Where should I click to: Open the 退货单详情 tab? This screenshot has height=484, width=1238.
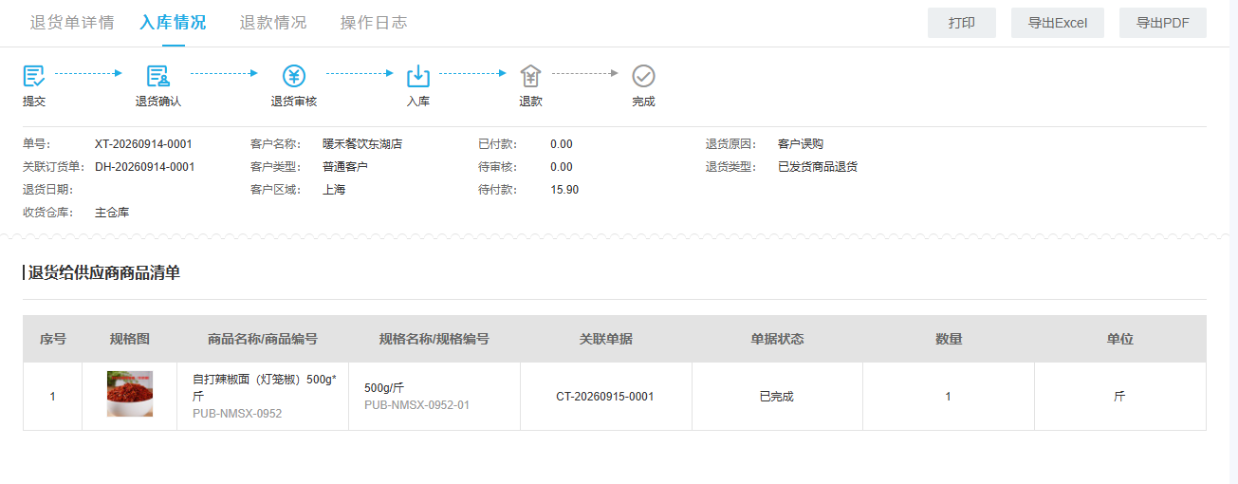coord(72,23)
